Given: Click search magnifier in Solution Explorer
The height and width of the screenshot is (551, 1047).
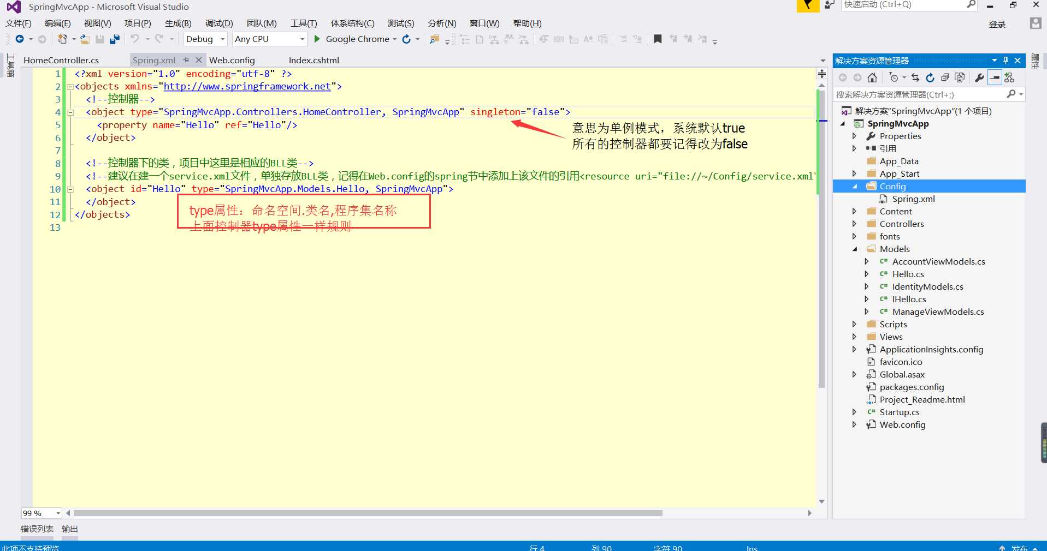Looking at the screenshot, I should [x=1011, y=94].
